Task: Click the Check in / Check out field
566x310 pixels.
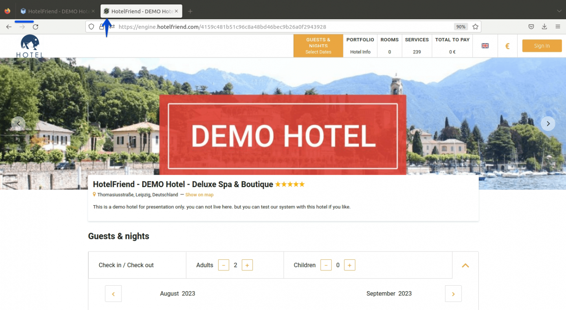Action: point(137,265)
